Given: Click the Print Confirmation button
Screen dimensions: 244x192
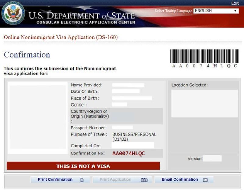Looking at the screenshot, I should (x=60, y=179).
